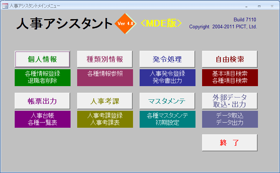Click the green 各種情報登録 退職者削除 panel
The height and width of the screenshot is (173, 280).
pyautogui.click(x=42, y=77)
